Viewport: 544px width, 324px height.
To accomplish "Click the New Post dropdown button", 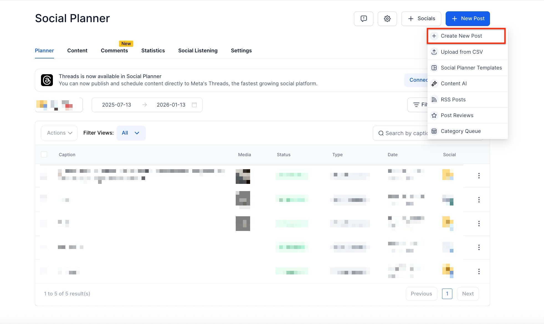I will tap(468, 19).
